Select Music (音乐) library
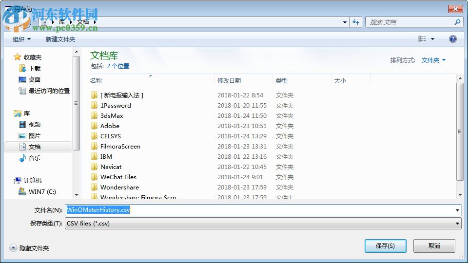 click(30, 158)
